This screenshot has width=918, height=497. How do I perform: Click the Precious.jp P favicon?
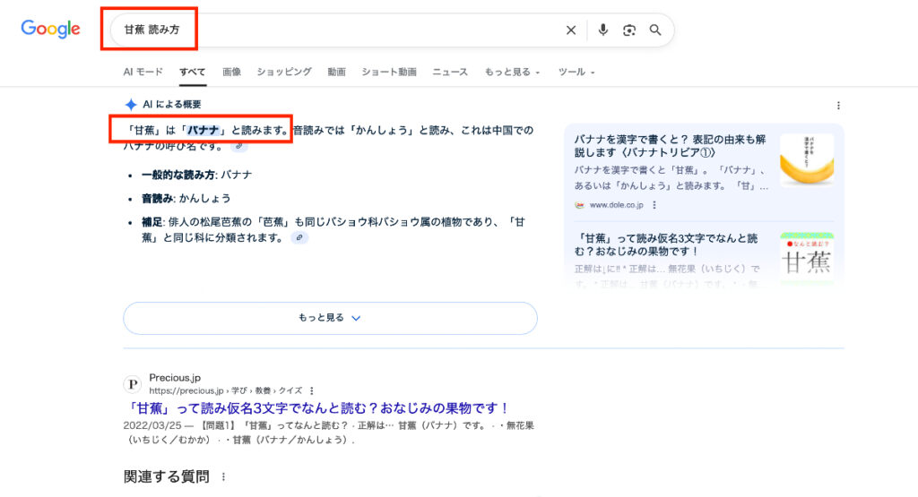[133, 384]
